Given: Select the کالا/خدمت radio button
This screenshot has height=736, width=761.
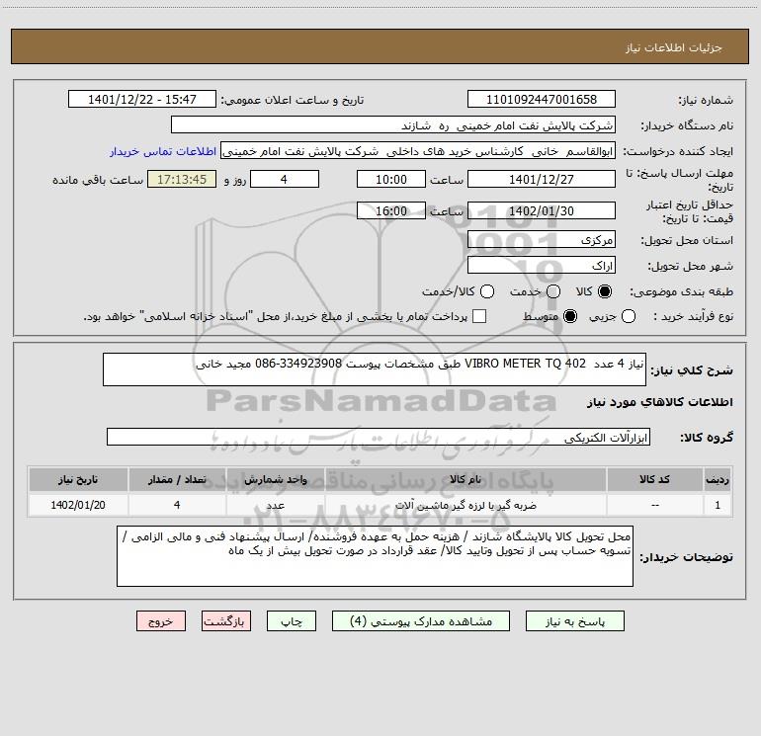Looking at the screenshot, I should click(487, 291).
